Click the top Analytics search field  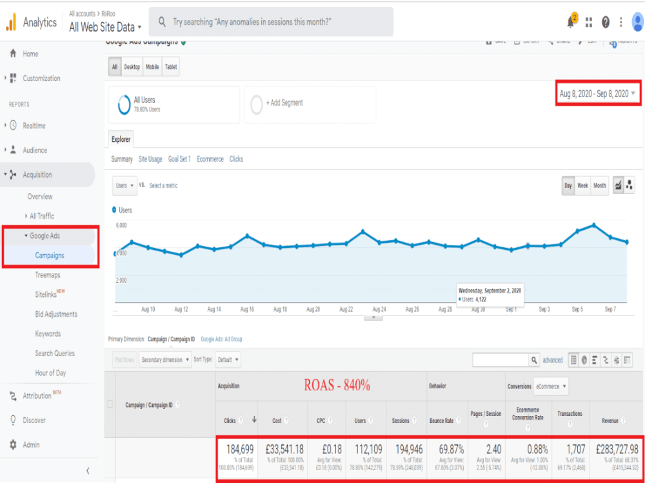click(x=271, y=22)
